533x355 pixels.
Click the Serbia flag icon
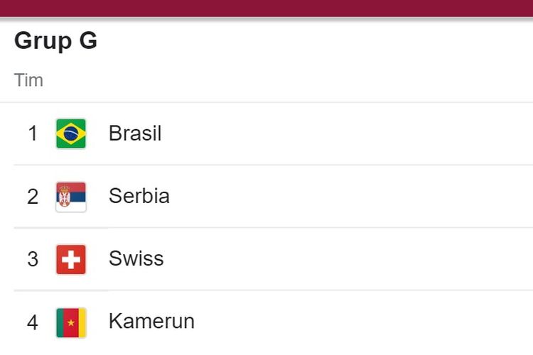click(71, 197)
